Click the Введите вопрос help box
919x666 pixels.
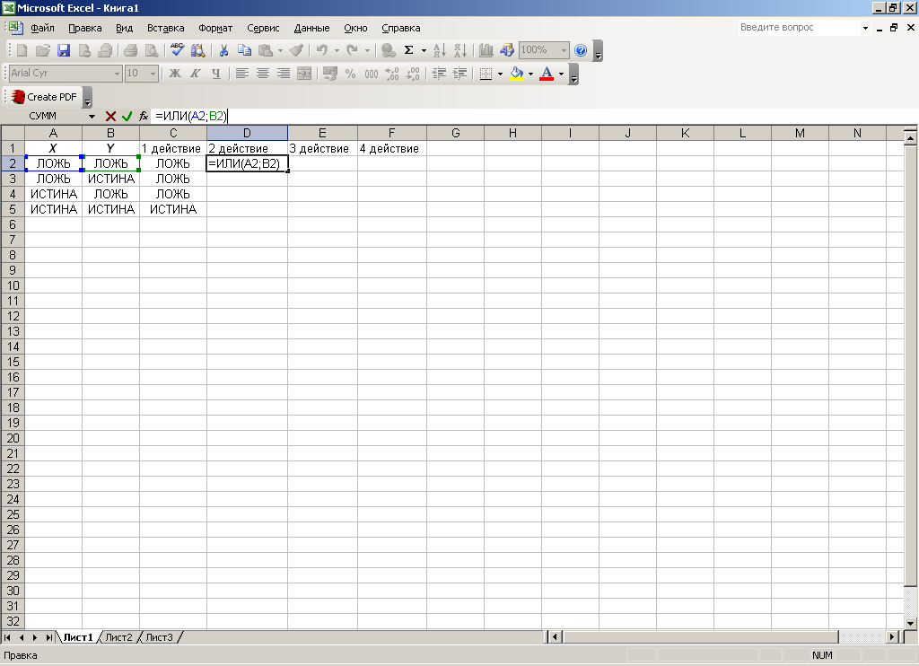[800, 28]
